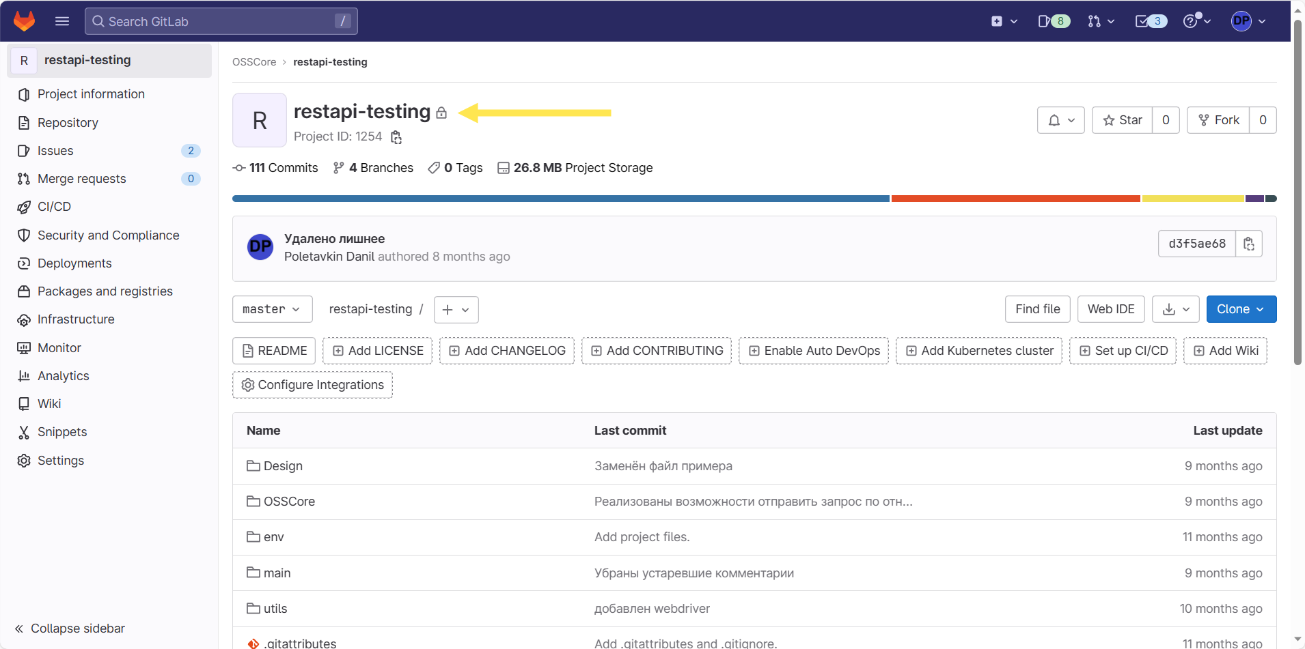Open Merge requests in sidebar
This screenshot has width=1305, height=649.
(109, 179)
